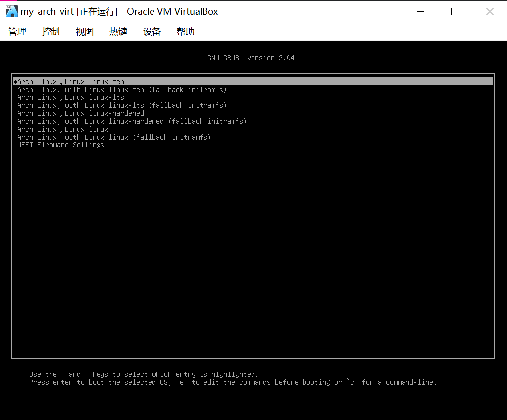Click the VirtualBox icon in the title bar
507x420 pixels.
10,11
